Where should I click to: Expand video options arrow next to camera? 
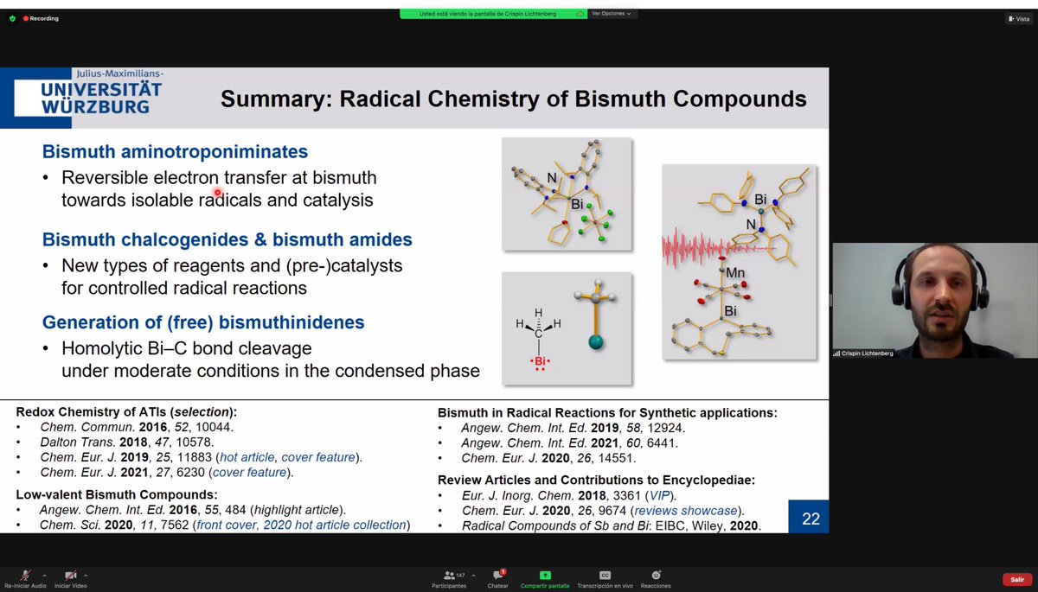point(85,575)
